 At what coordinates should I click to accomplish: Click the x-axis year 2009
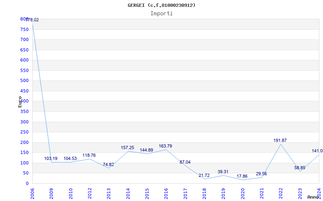(52, 193)
